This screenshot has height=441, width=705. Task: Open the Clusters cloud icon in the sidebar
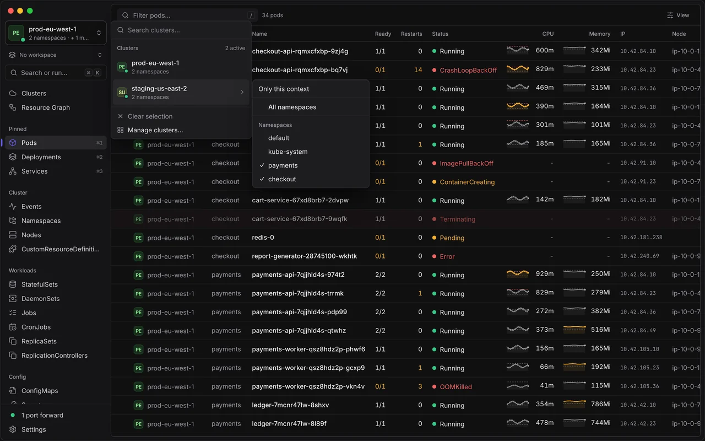point(13,93)
